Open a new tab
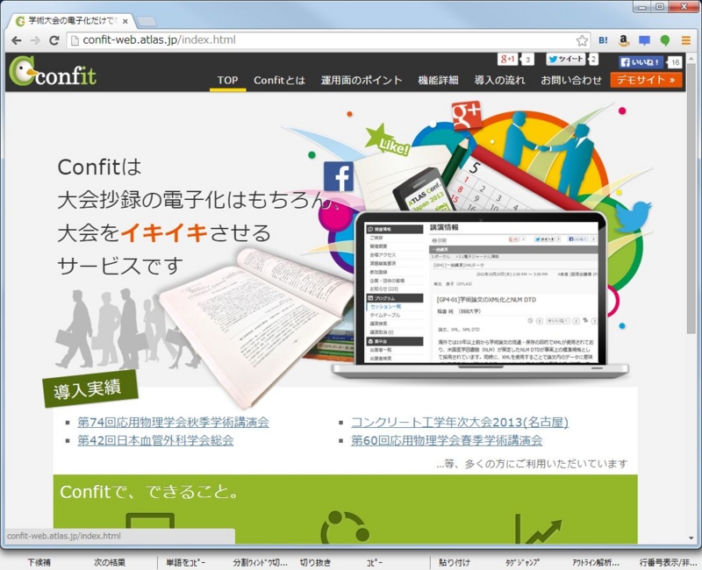The height and width of the screenshot is (570, 702). pyautogui.click(x=147, y=21)
